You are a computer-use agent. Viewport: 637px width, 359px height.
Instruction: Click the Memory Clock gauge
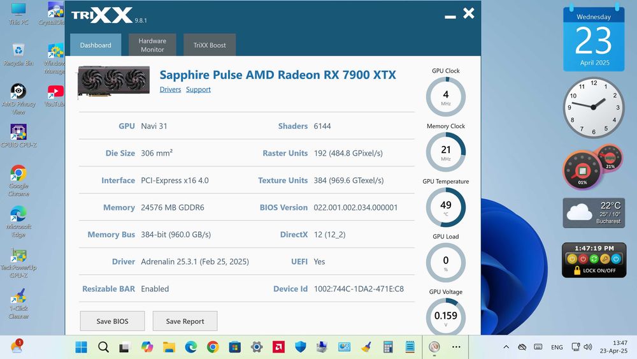tap(446, 152)
